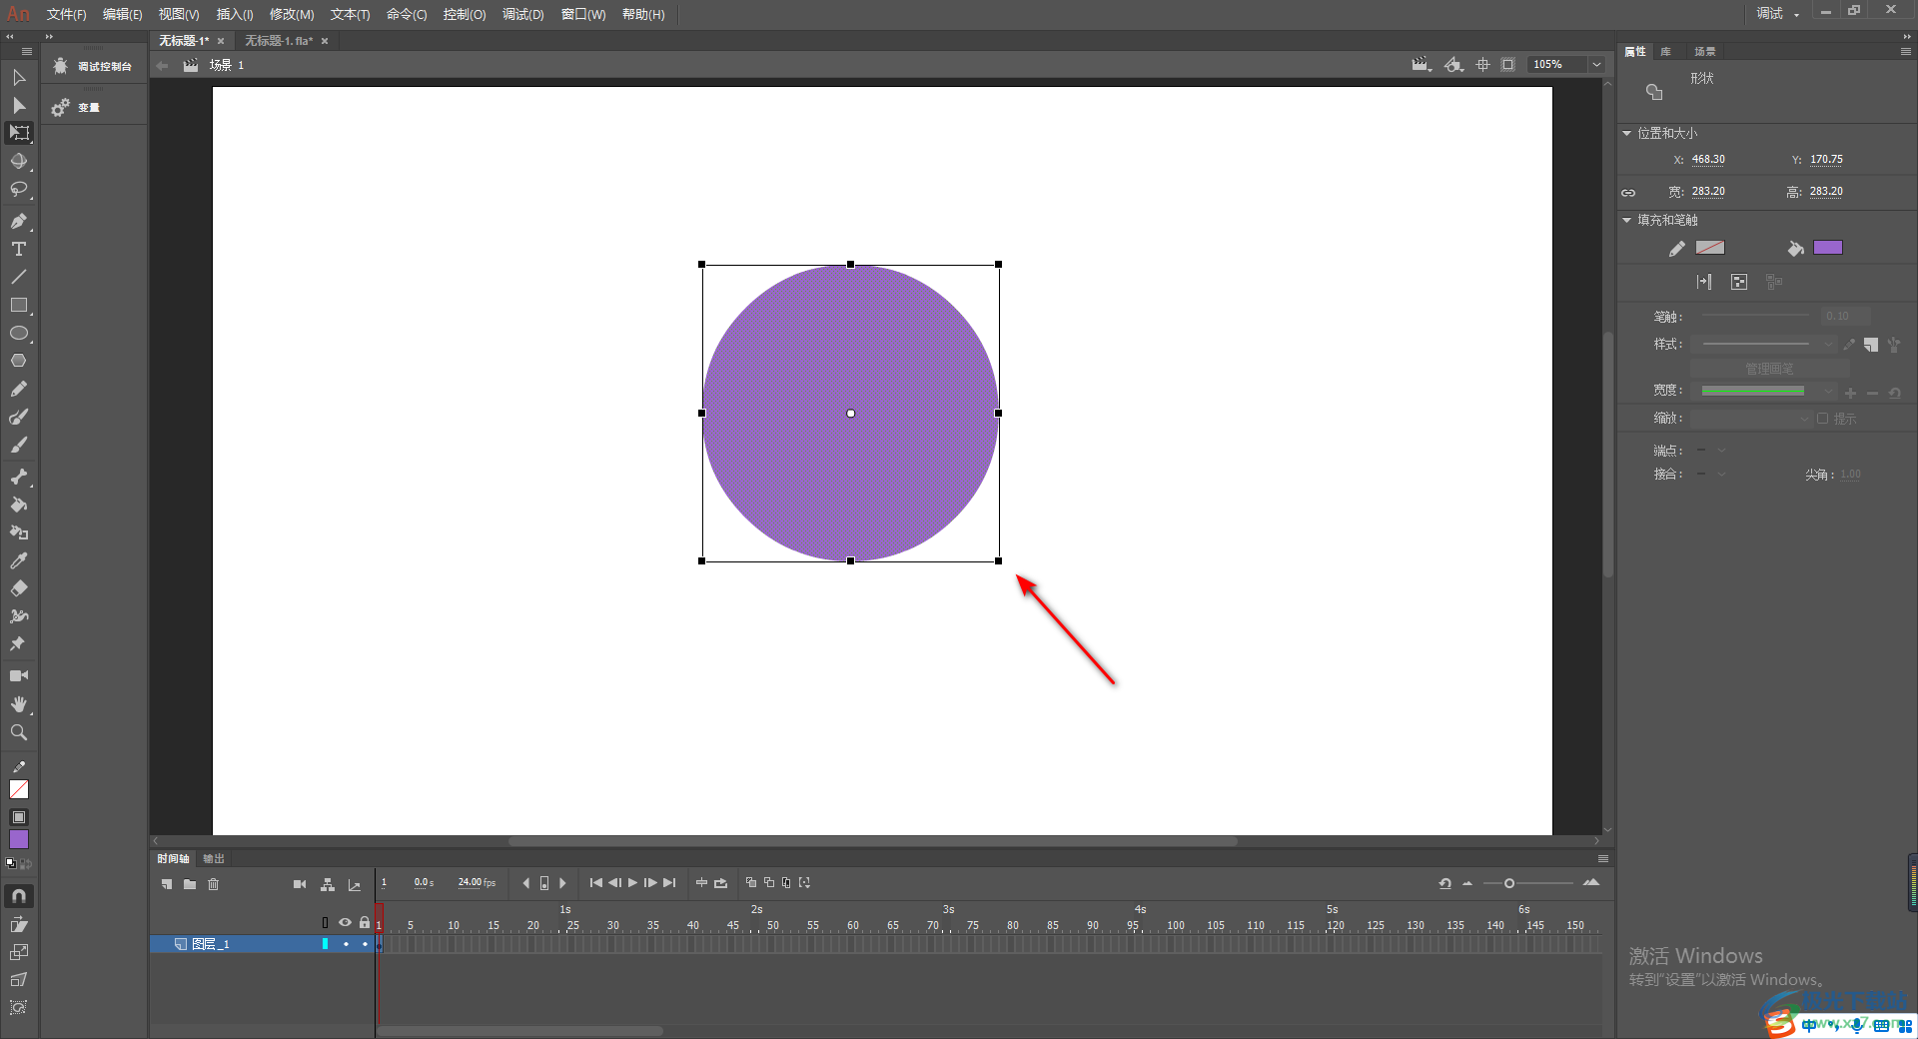This screenshot has height=1039, width=1918.
Task: Click the stroke color swatch in properties
Action: (x=1710, y=248)
